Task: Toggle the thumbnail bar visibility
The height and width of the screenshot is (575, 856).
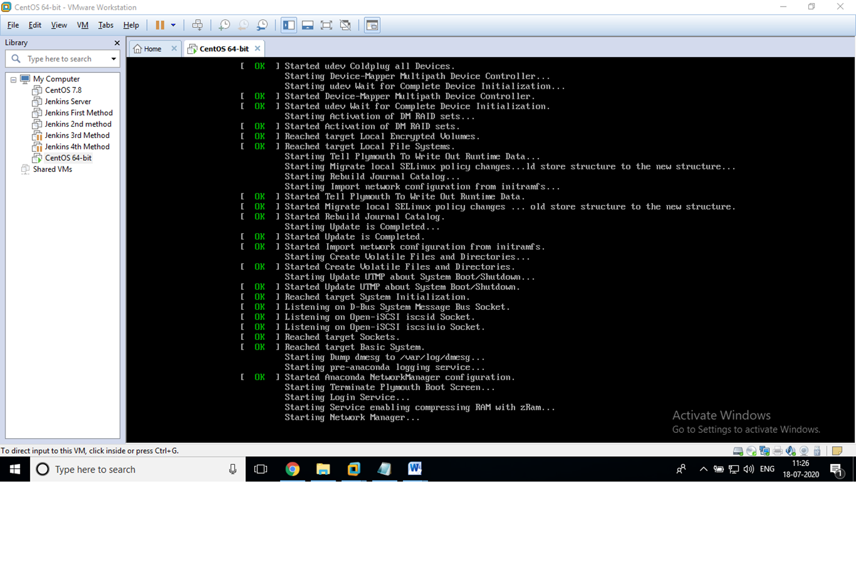Action: (x=308, y=25)
